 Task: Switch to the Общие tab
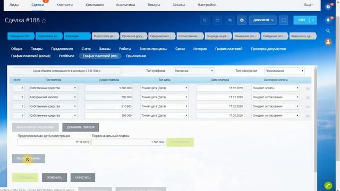16,49
